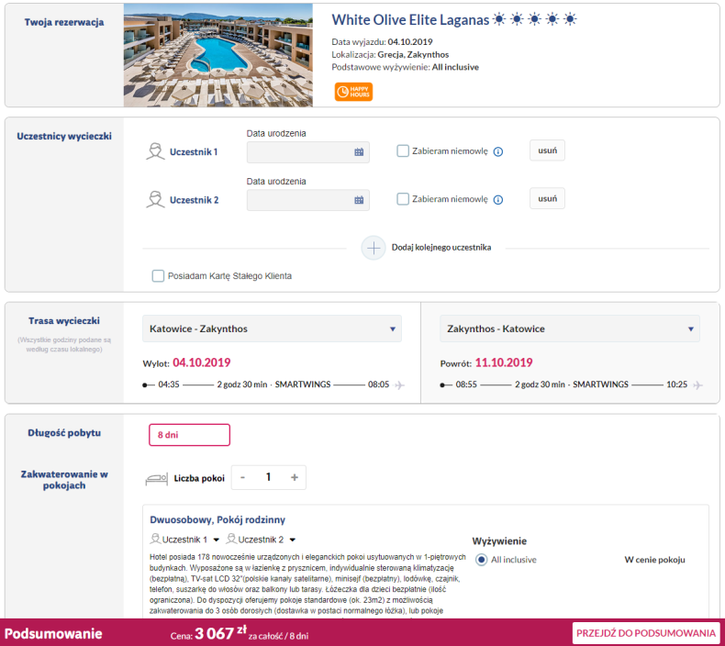The height and width of the screenshot is (646, 725).
Task: Open the Katowice - Zakynthos route dropdown
Action: coord(272,329)
